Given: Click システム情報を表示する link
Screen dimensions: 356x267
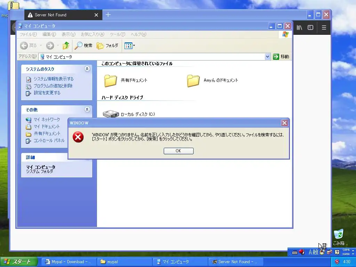Looking at the screenshot, I should [54, 79].
